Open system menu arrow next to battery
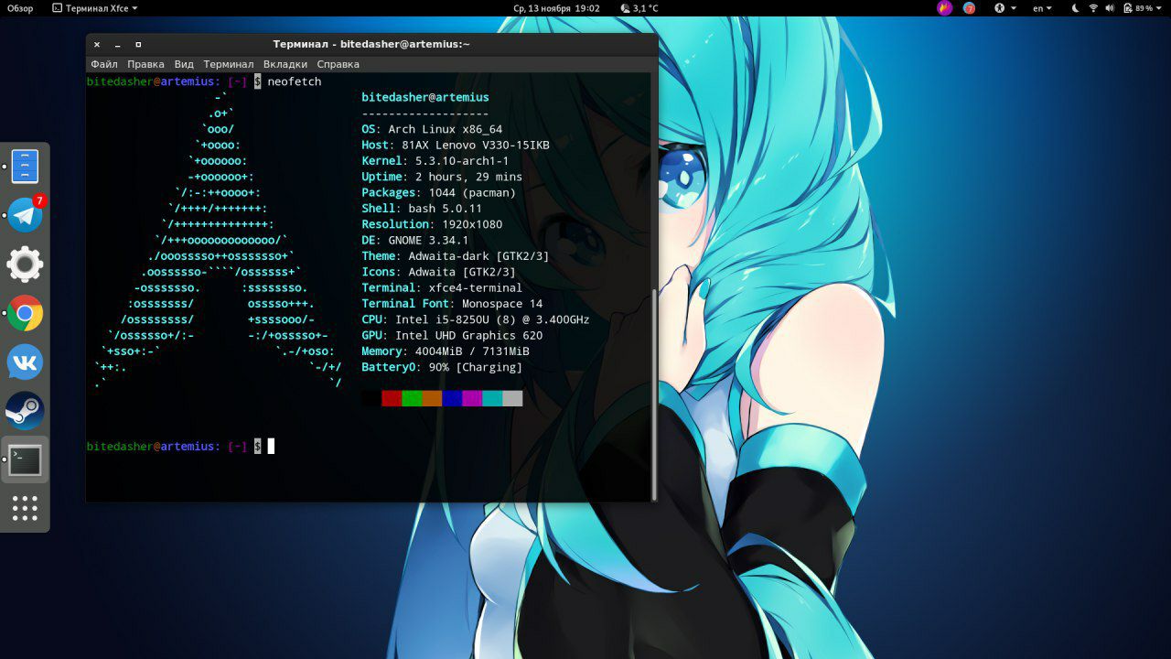This screenshot has height=659, width=1171. [1159, 8]
